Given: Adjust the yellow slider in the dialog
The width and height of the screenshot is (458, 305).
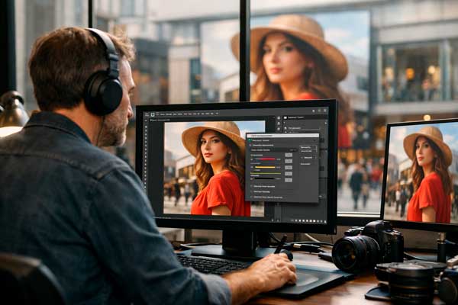Looking at the screenshot, I should [x=265, y=167].
